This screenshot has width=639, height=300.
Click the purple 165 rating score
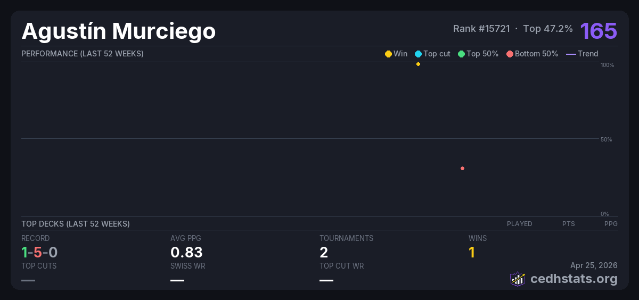click(599, 31)
